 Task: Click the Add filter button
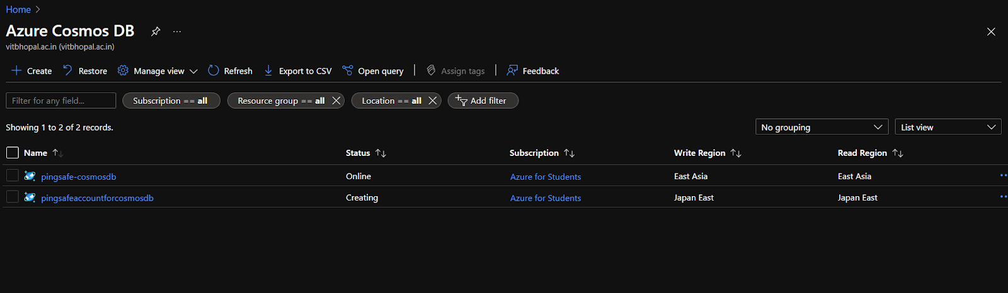pos(483,101)
